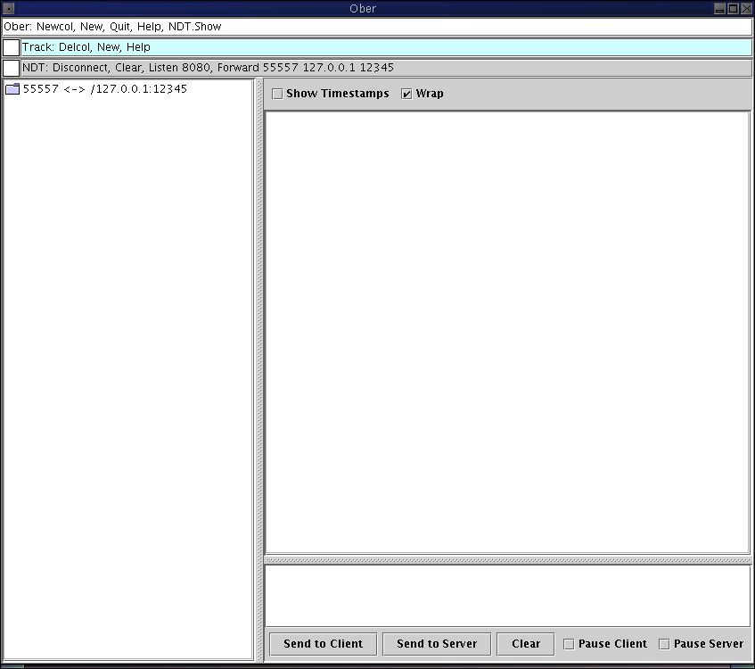Click Quit in the Ober command line
This screenshot has width=755, height=669.
click(x=120, y=27)
